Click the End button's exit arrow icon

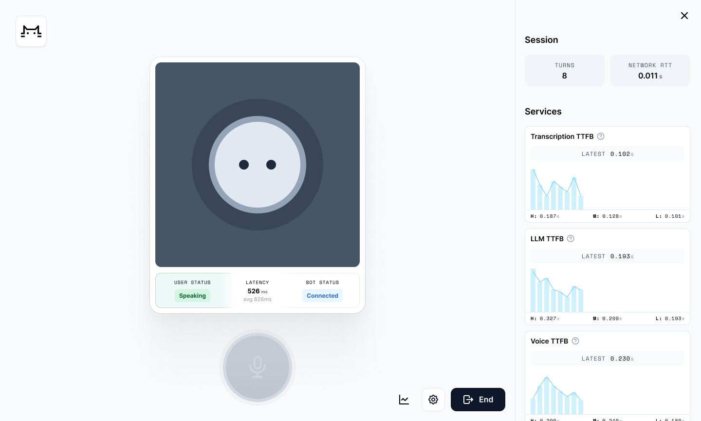pyautogui.click(x=468, y=400)
